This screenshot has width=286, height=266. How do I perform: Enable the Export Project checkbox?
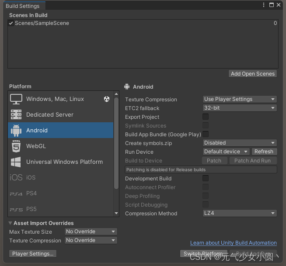pyautogui.click(x=206, y=117)
